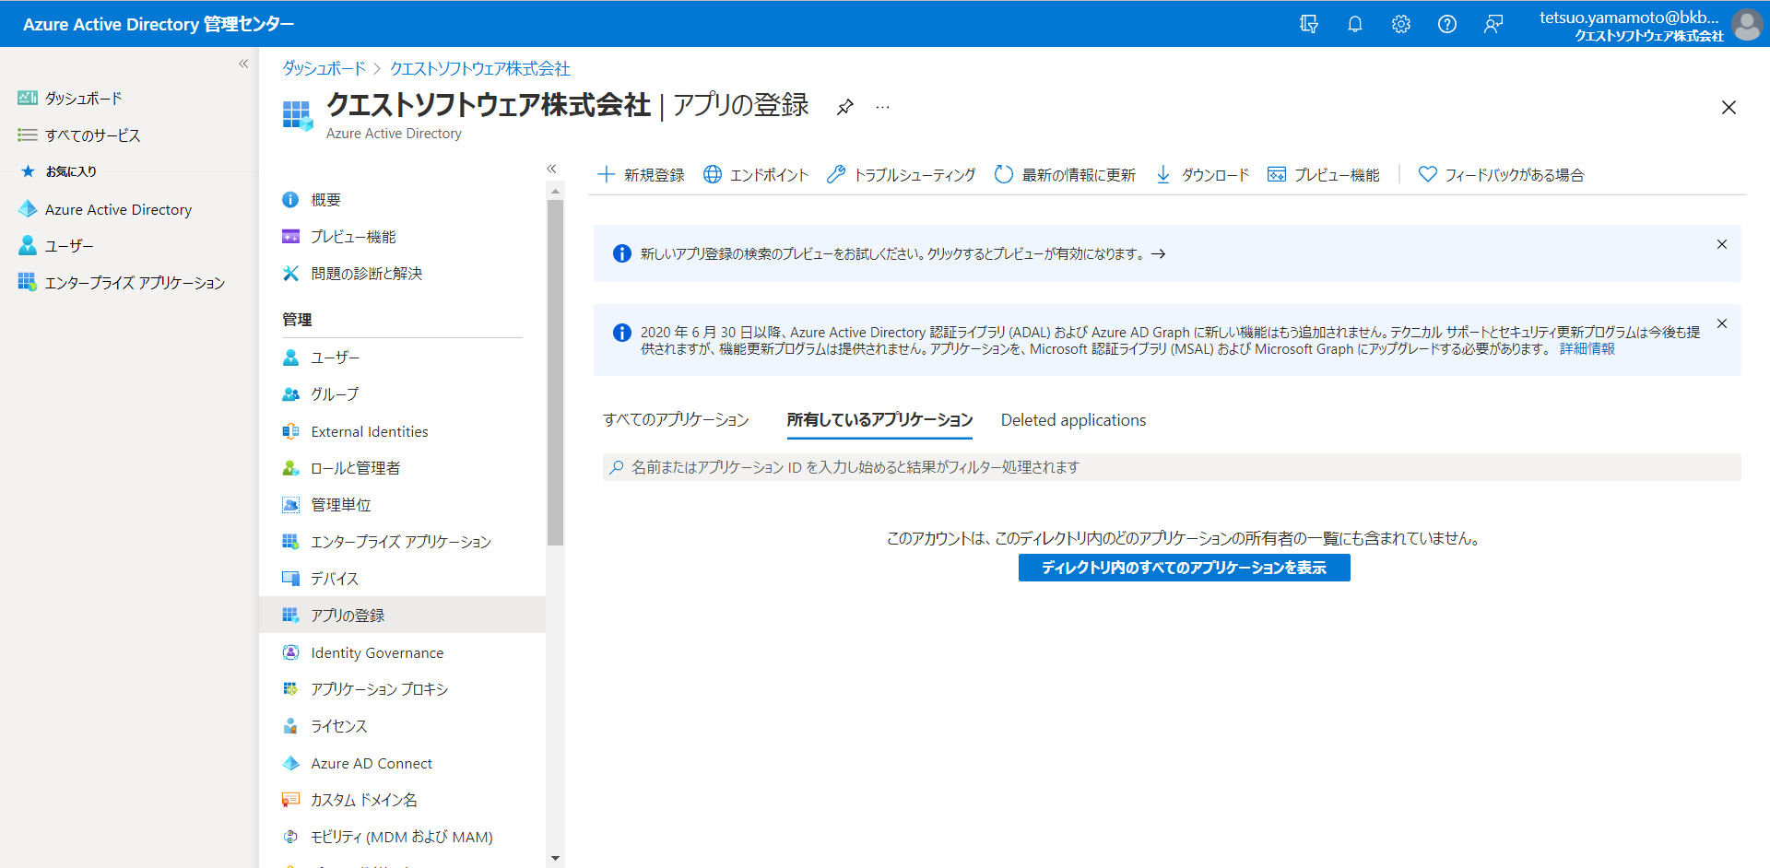1770x868 pixels.
Task: Open the account avatar menu
Action: [x=1747, y=24]
